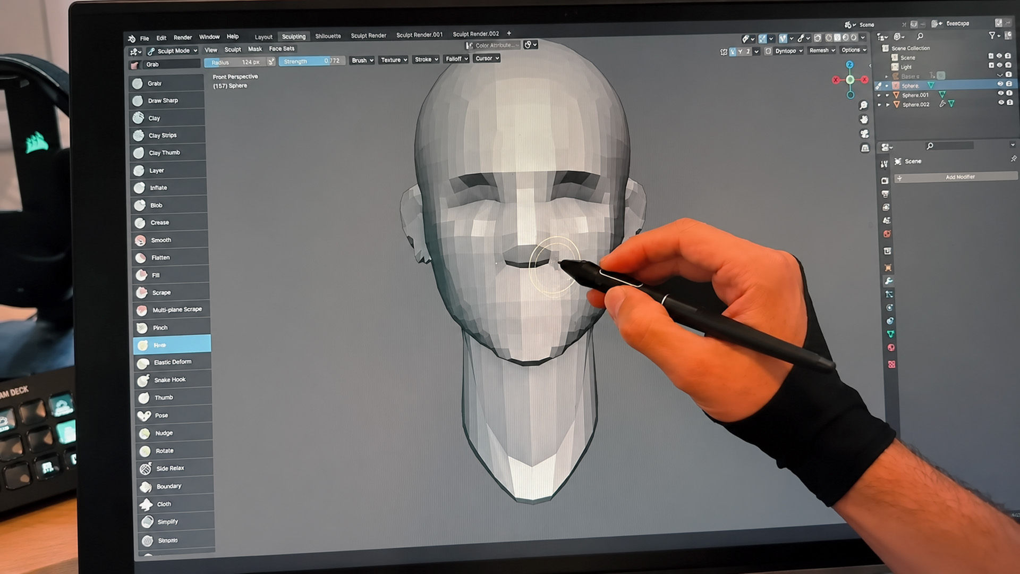Toggle visibility eye for Sphere.002

tap(1001, 103)
